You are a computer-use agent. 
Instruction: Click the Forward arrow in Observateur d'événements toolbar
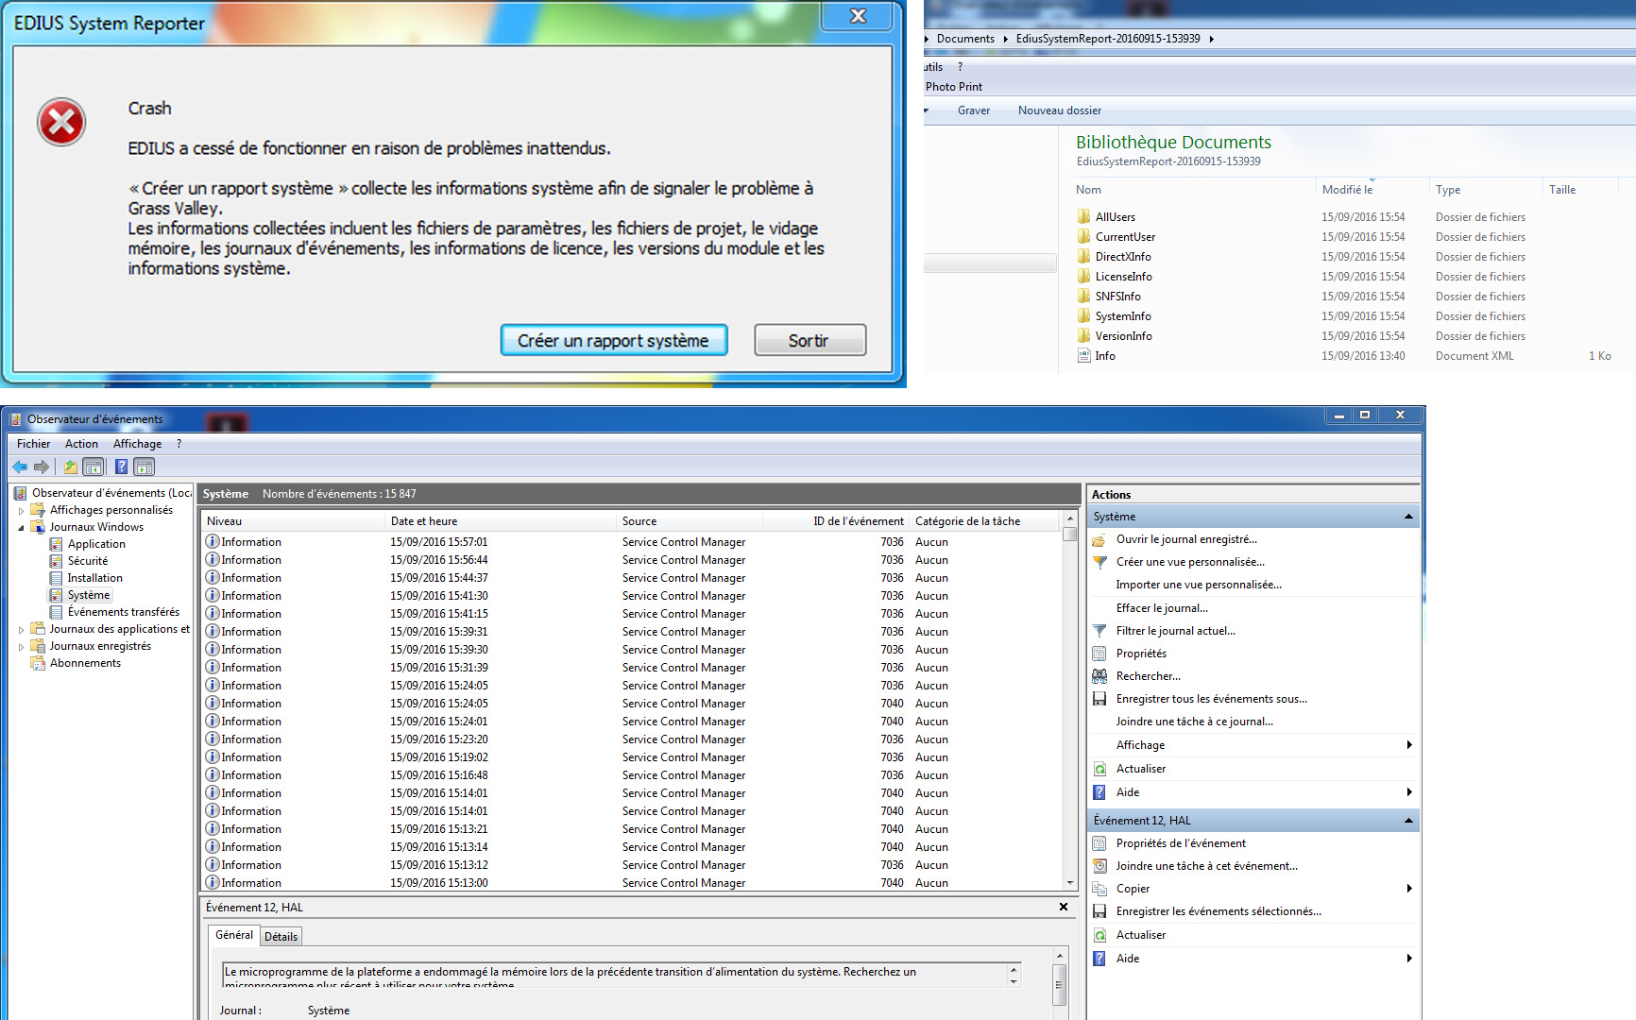tap(41, 467)
